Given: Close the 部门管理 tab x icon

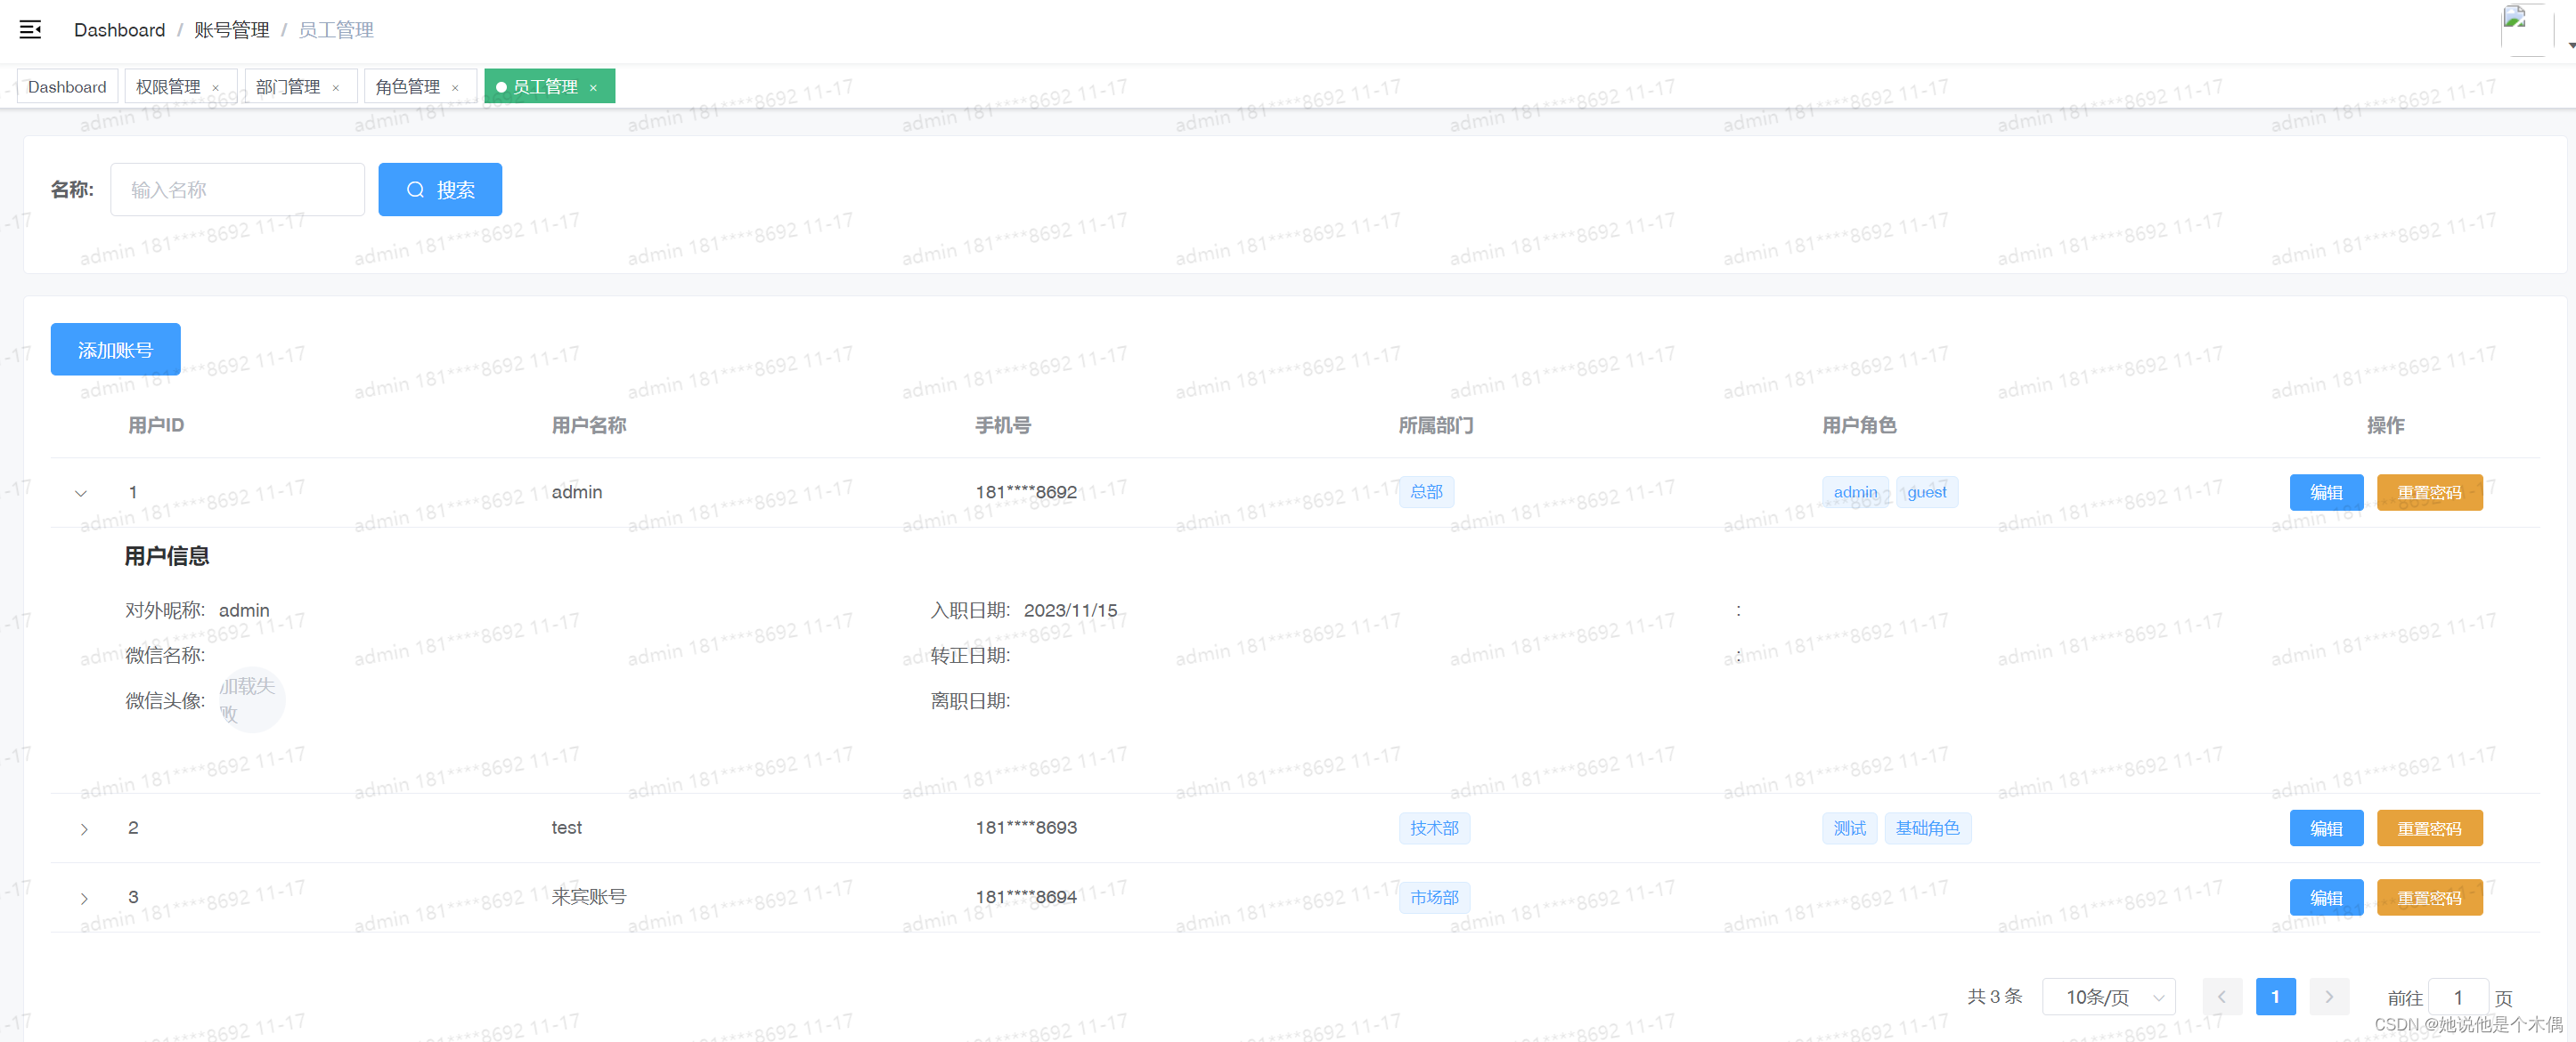Looking at the screenshot, I should (x=336, y=88).
